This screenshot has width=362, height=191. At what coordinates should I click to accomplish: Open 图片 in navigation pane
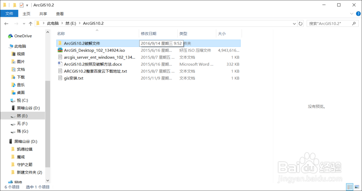click(21, 62)
